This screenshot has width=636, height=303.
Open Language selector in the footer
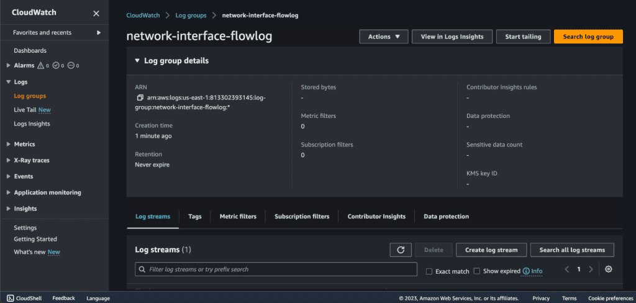(98, 298)
